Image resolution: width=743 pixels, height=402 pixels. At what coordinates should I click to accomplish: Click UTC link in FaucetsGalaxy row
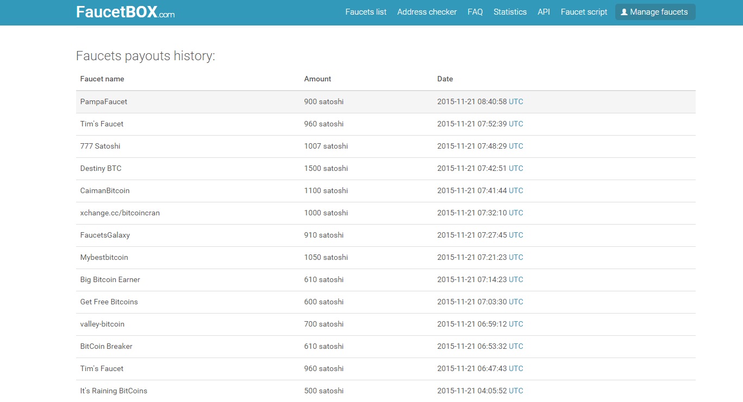[516, 235]
